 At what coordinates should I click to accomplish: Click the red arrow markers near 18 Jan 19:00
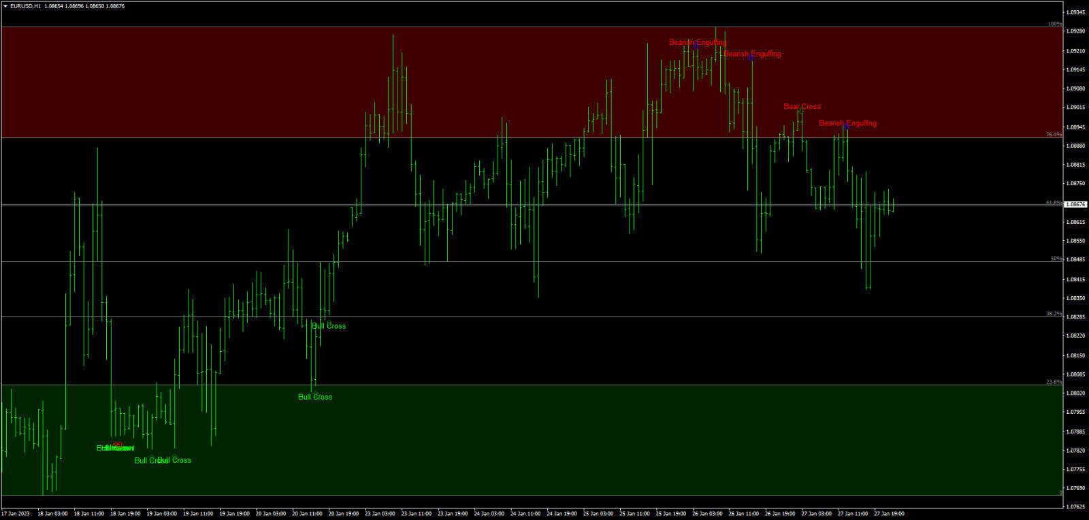[x=118, y=445]
